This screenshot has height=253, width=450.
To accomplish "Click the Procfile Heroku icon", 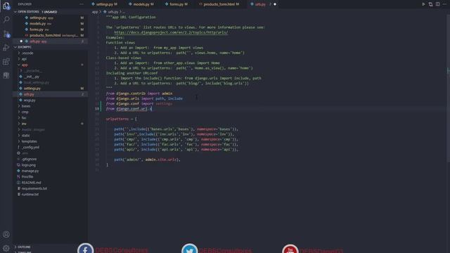I will [19, 176].
